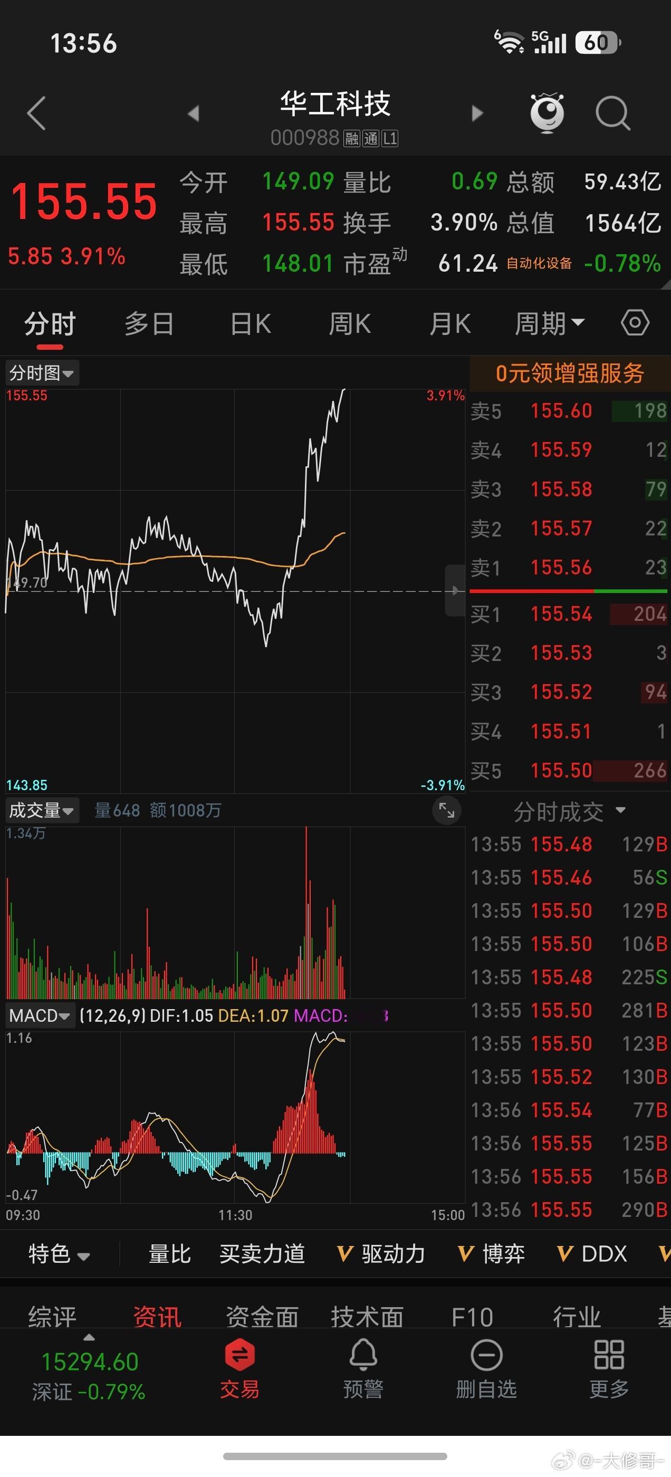Open the 综评 tab

click(x=52, y=1317)
